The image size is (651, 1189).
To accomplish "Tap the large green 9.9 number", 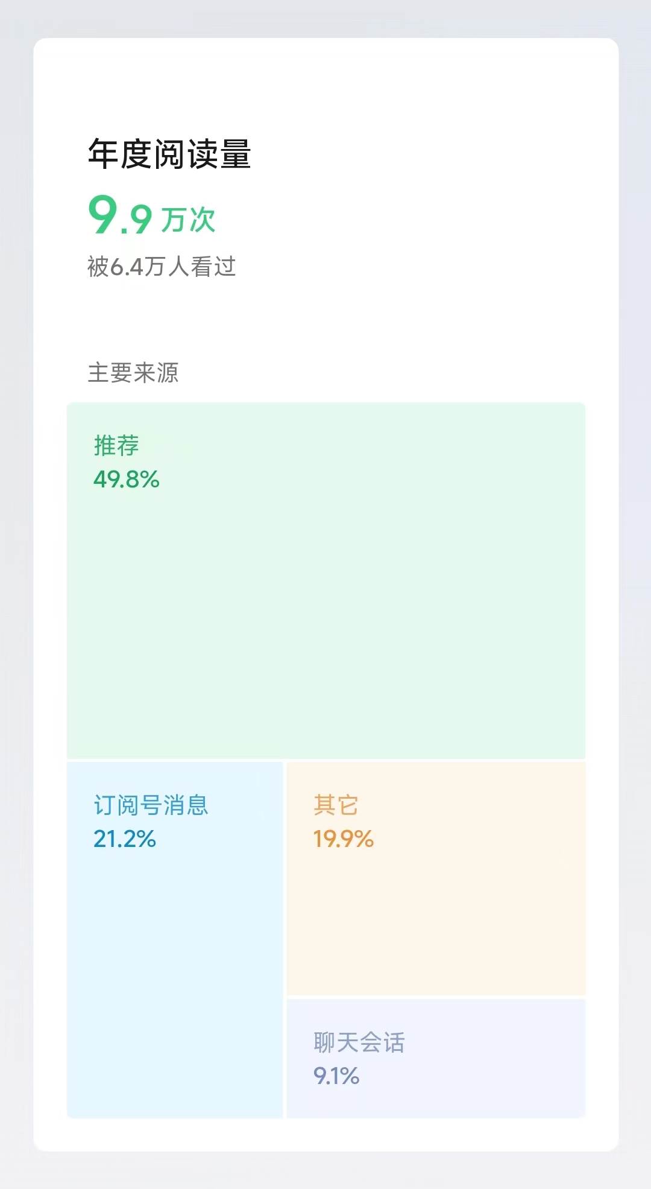I will (120, 216).
